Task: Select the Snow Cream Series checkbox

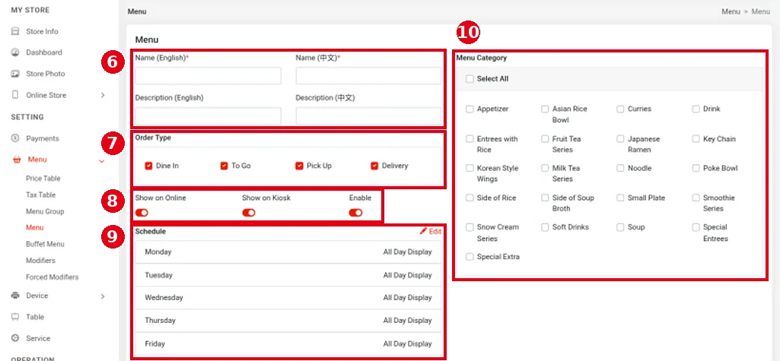Action: pos(470,227)
